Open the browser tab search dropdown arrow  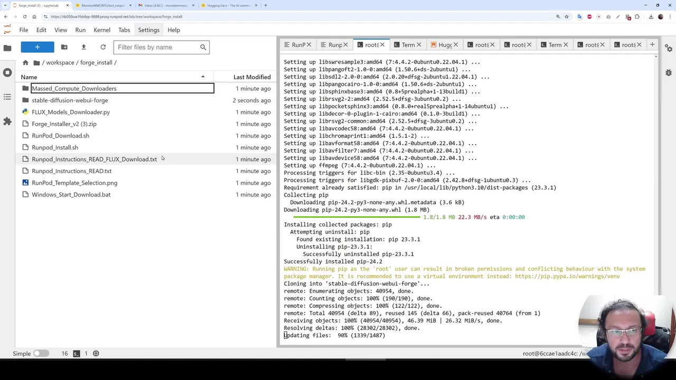[x=6, y=5]
